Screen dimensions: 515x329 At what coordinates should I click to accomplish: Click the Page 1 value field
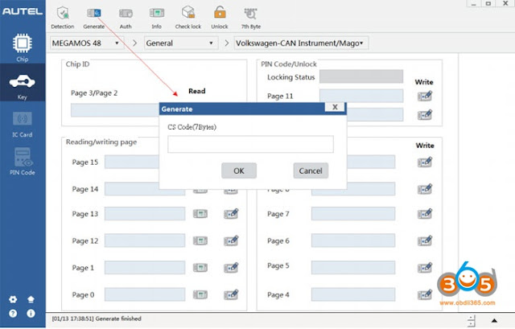[x=145, y=268]
